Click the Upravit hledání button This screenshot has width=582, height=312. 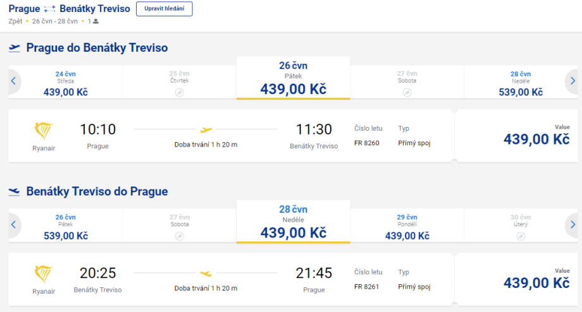pyautogui.click(x=164, y=9)
